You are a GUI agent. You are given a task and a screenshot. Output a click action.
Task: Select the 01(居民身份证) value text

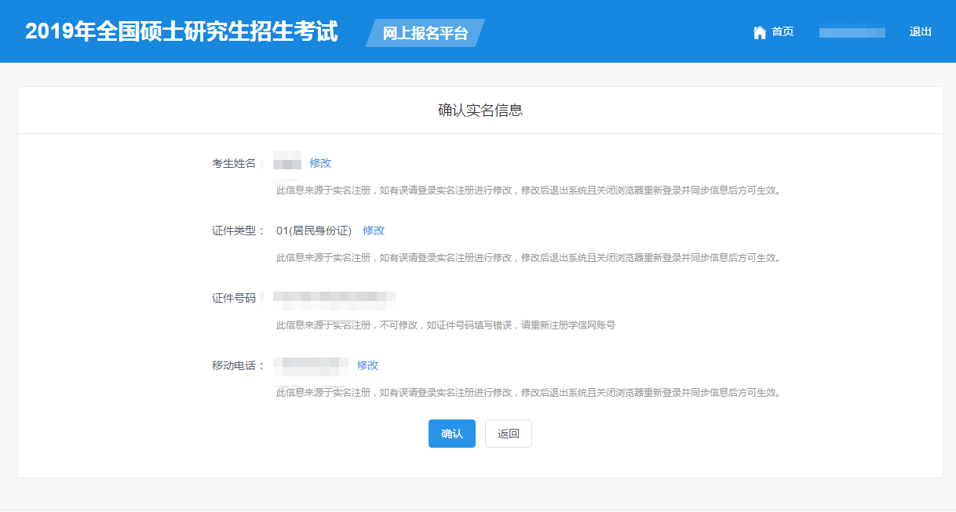pos(314,231)
